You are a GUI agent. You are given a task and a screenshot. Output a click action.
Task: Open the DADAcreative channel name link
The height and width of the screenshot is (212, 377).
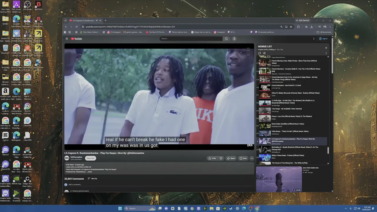pyautogui.click(x=76, y=157)
